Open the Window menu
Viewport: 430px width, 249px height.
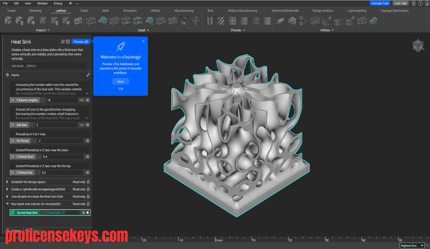[x=42, y=3]
